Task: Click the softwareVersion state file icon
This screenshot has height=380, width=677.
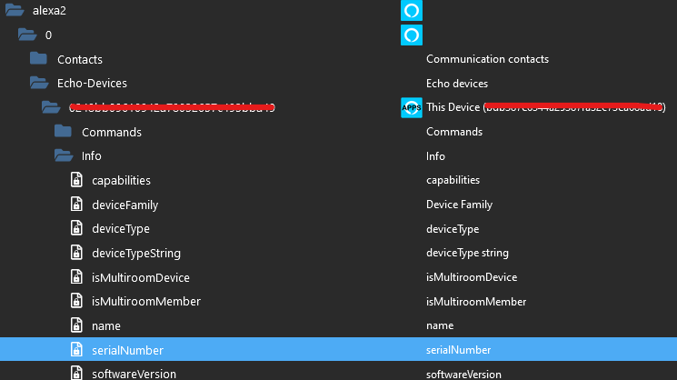Action: (76, 373)
